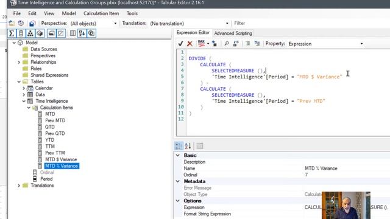Open the Edit menu

pyautogui.click(x=32, y=13)
